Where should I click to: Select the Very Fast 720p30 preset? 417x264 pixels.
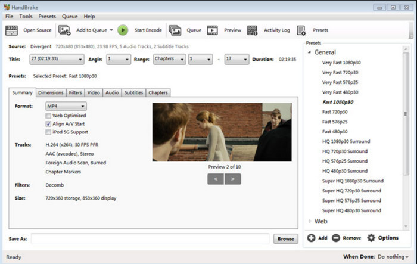(x=340, y=72)
